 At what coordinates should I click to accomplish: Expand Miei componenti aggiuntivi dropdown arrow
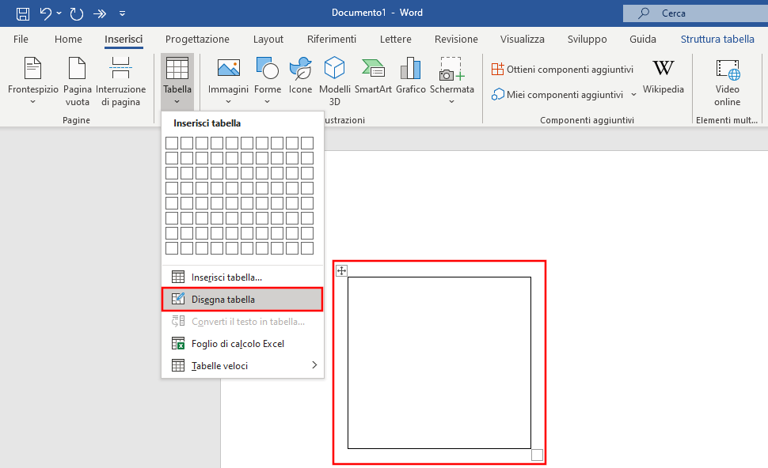tap(633, 94)
